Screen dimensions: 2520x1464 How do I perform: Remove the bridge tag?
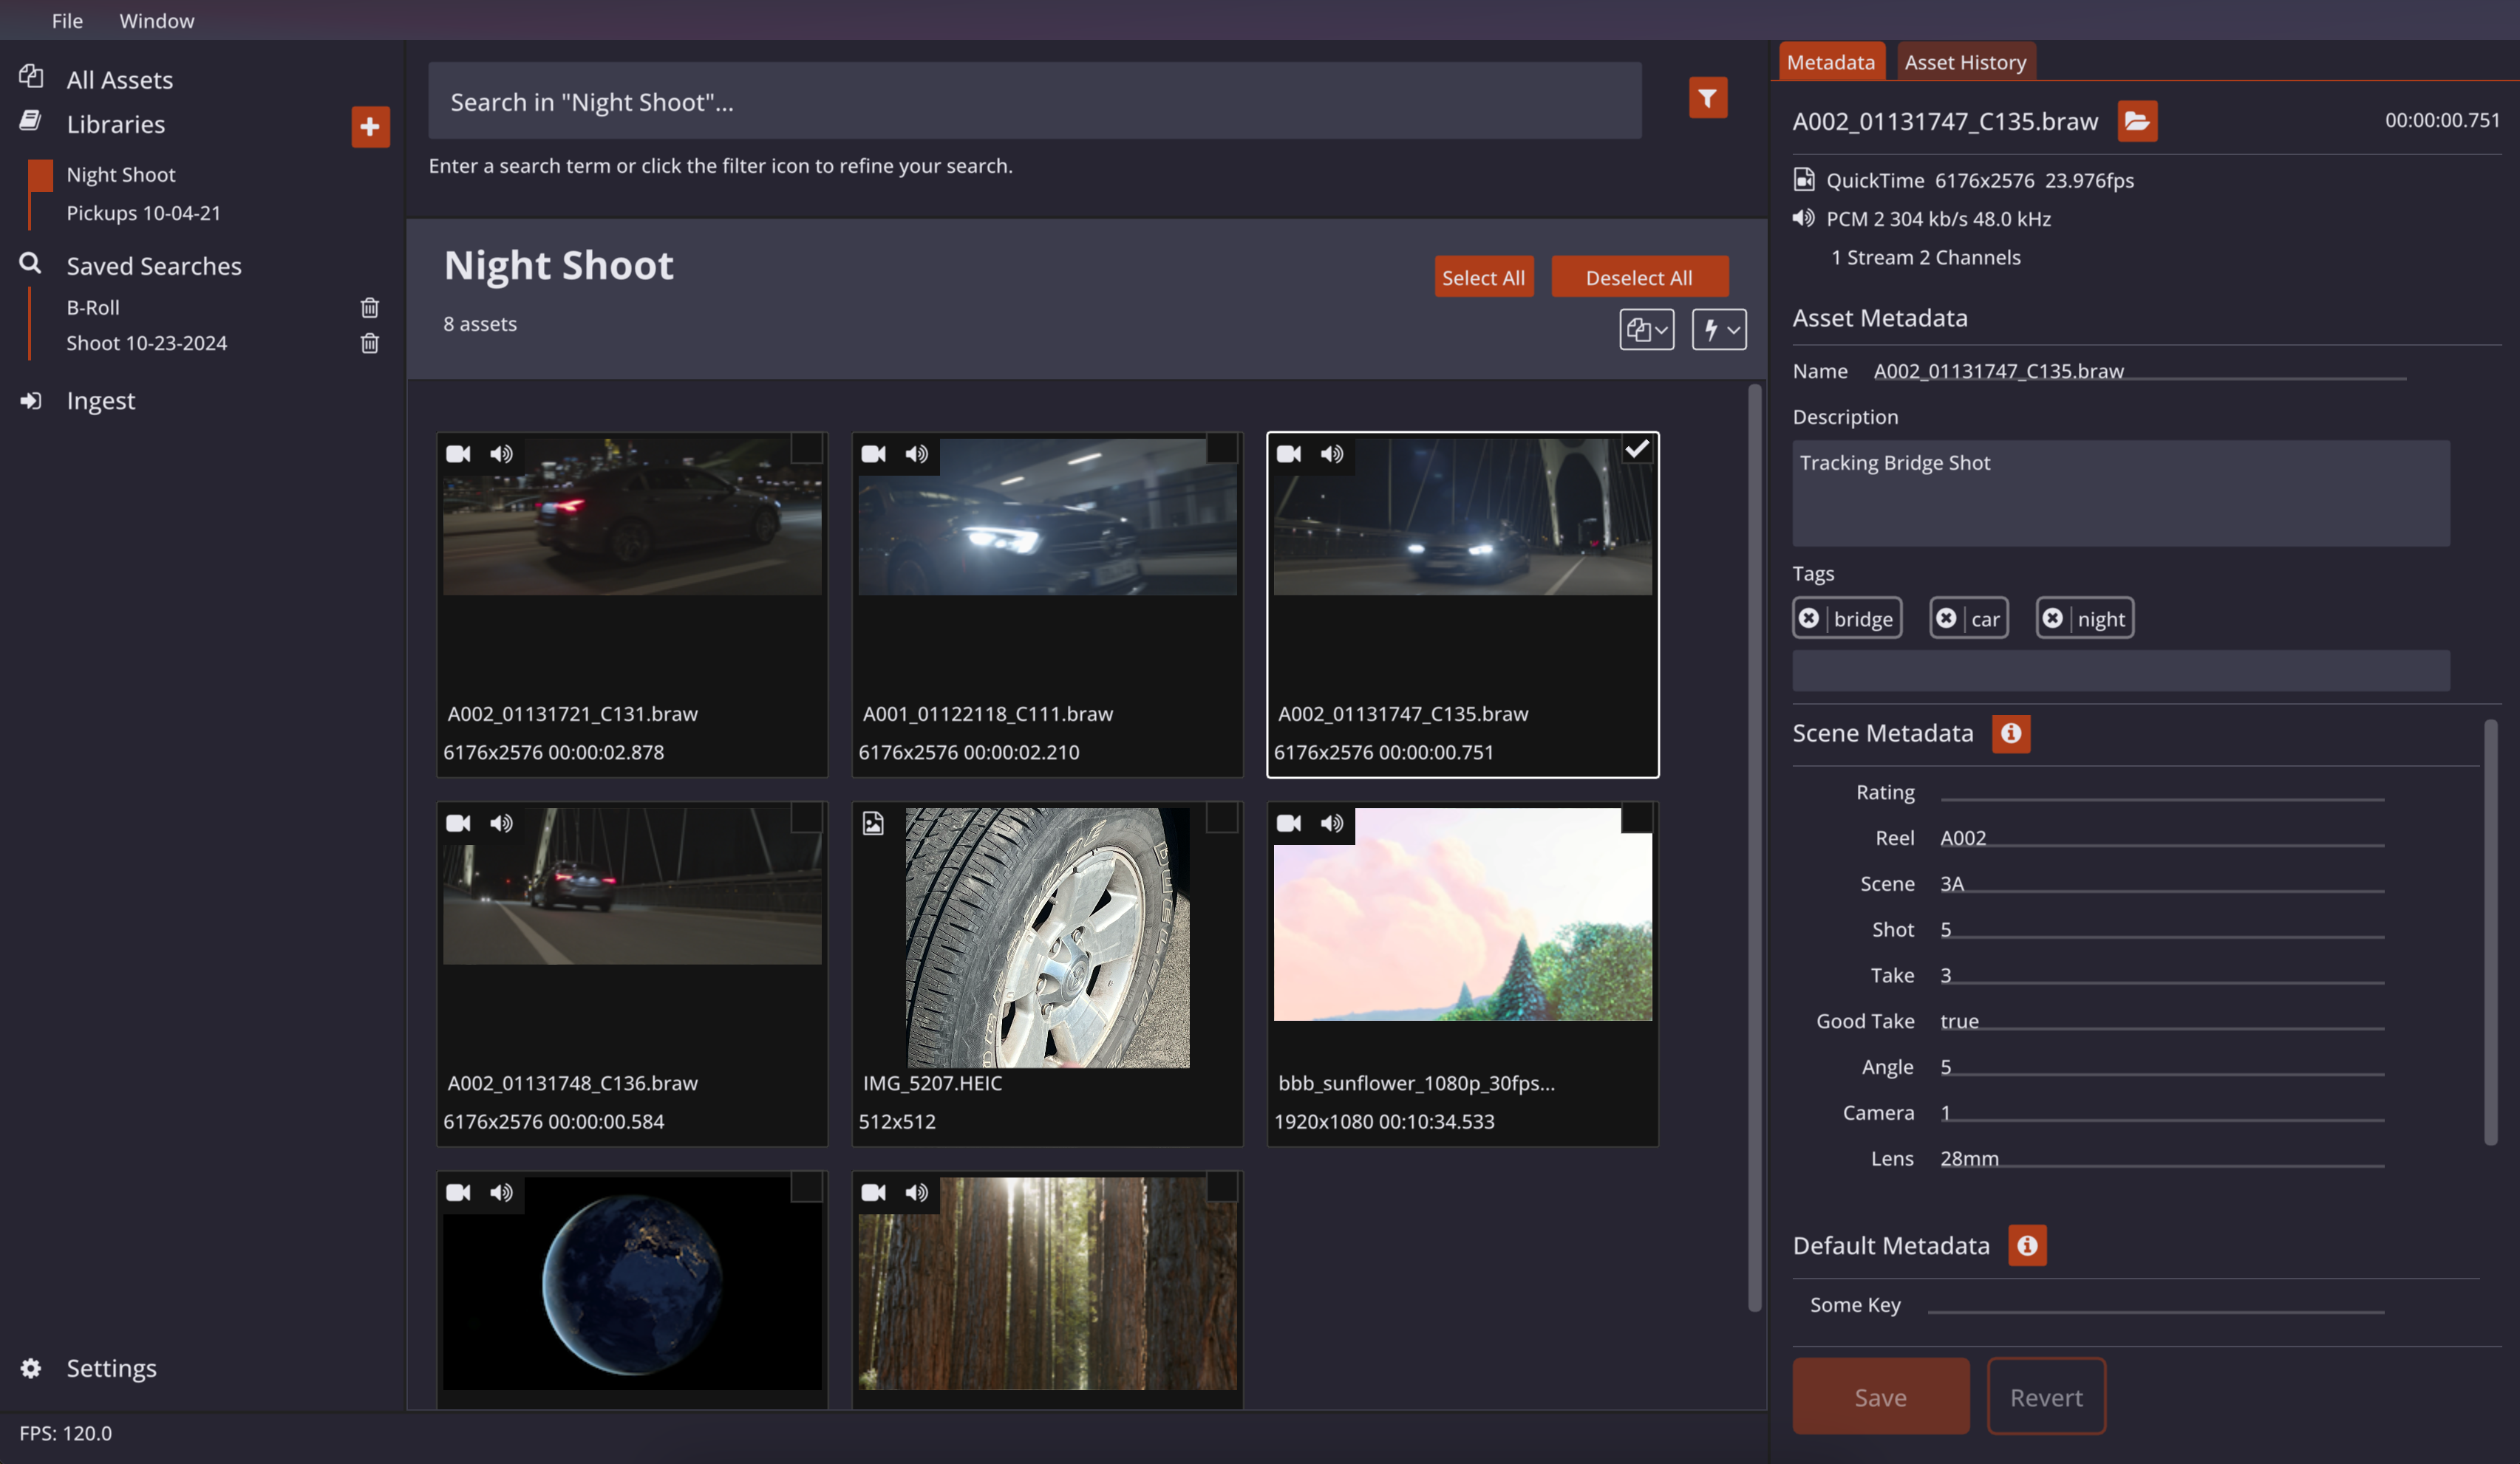(x=1808, y=618)
